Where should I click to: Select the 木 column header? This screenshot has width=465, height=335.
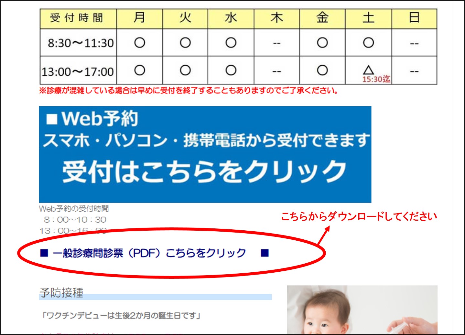click(x=276, y=18)
